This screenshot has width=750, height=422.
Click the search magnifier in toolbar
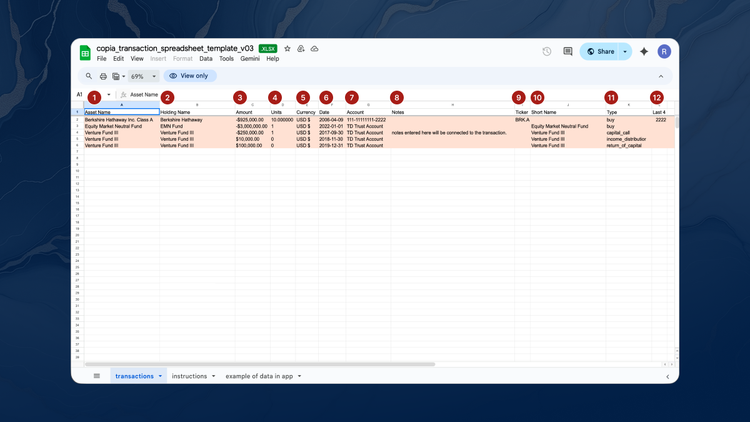coord(89,76)
